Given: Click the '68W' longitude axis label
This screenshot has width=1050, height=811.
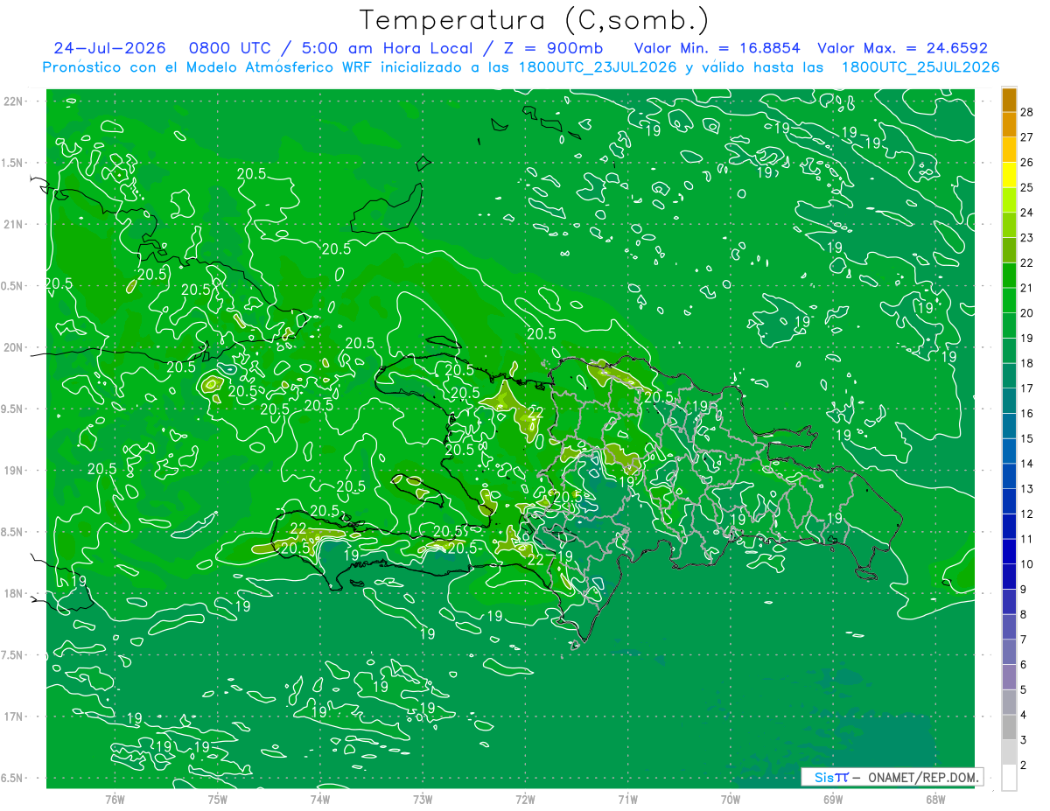Looking at the screenshot, I should [934, 800].
